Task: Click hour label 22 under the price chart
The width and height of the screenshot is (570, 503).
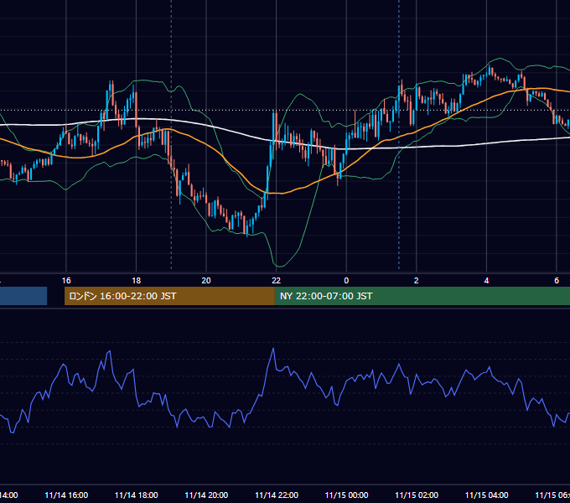Action: tap(277, 281)
